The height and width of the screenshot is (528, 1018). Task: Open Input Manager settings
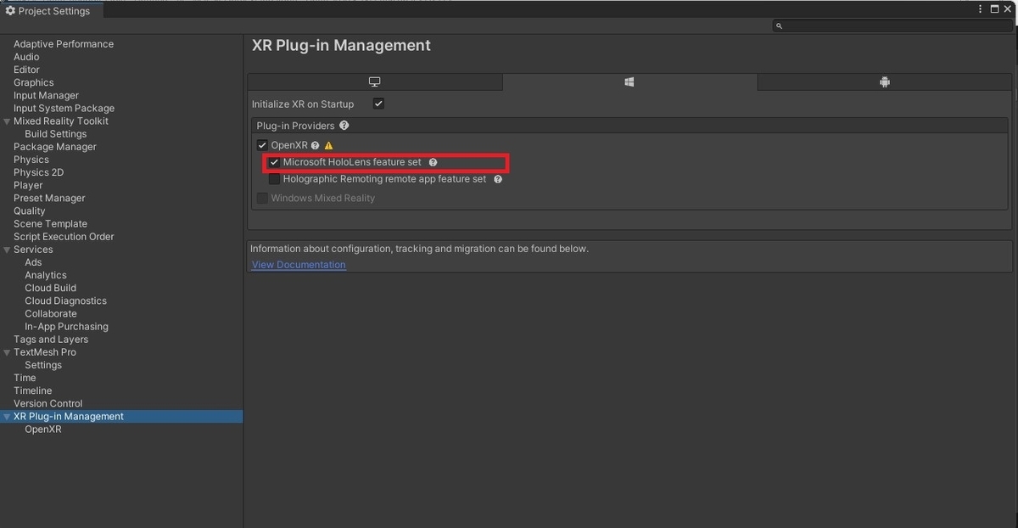pyautogui.click(x=46, y=96)
